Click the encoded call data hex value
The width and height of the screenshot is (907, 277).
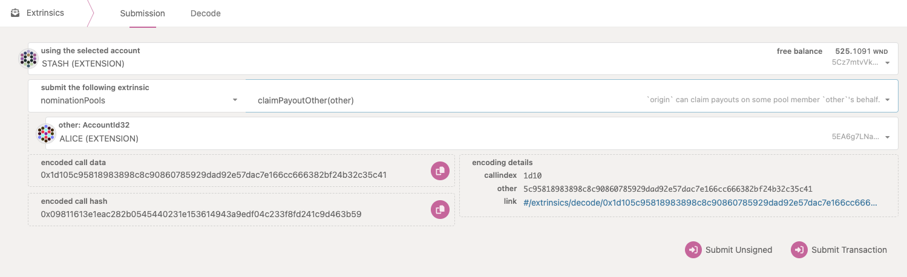(214, 175)
